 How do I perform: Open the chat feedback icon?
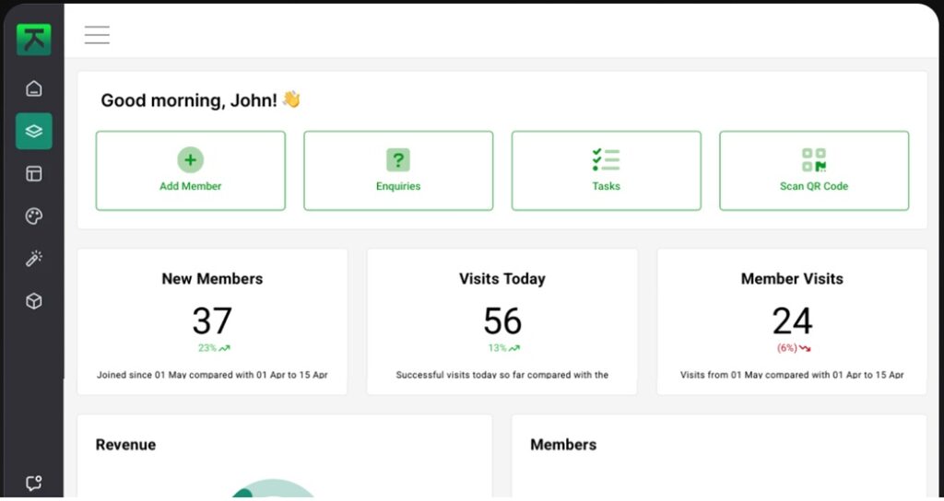(34, 483)
